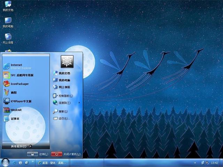The image size is (223, 167).
Task: Click the snowflake user picture
Action: [x=67, y=62]
